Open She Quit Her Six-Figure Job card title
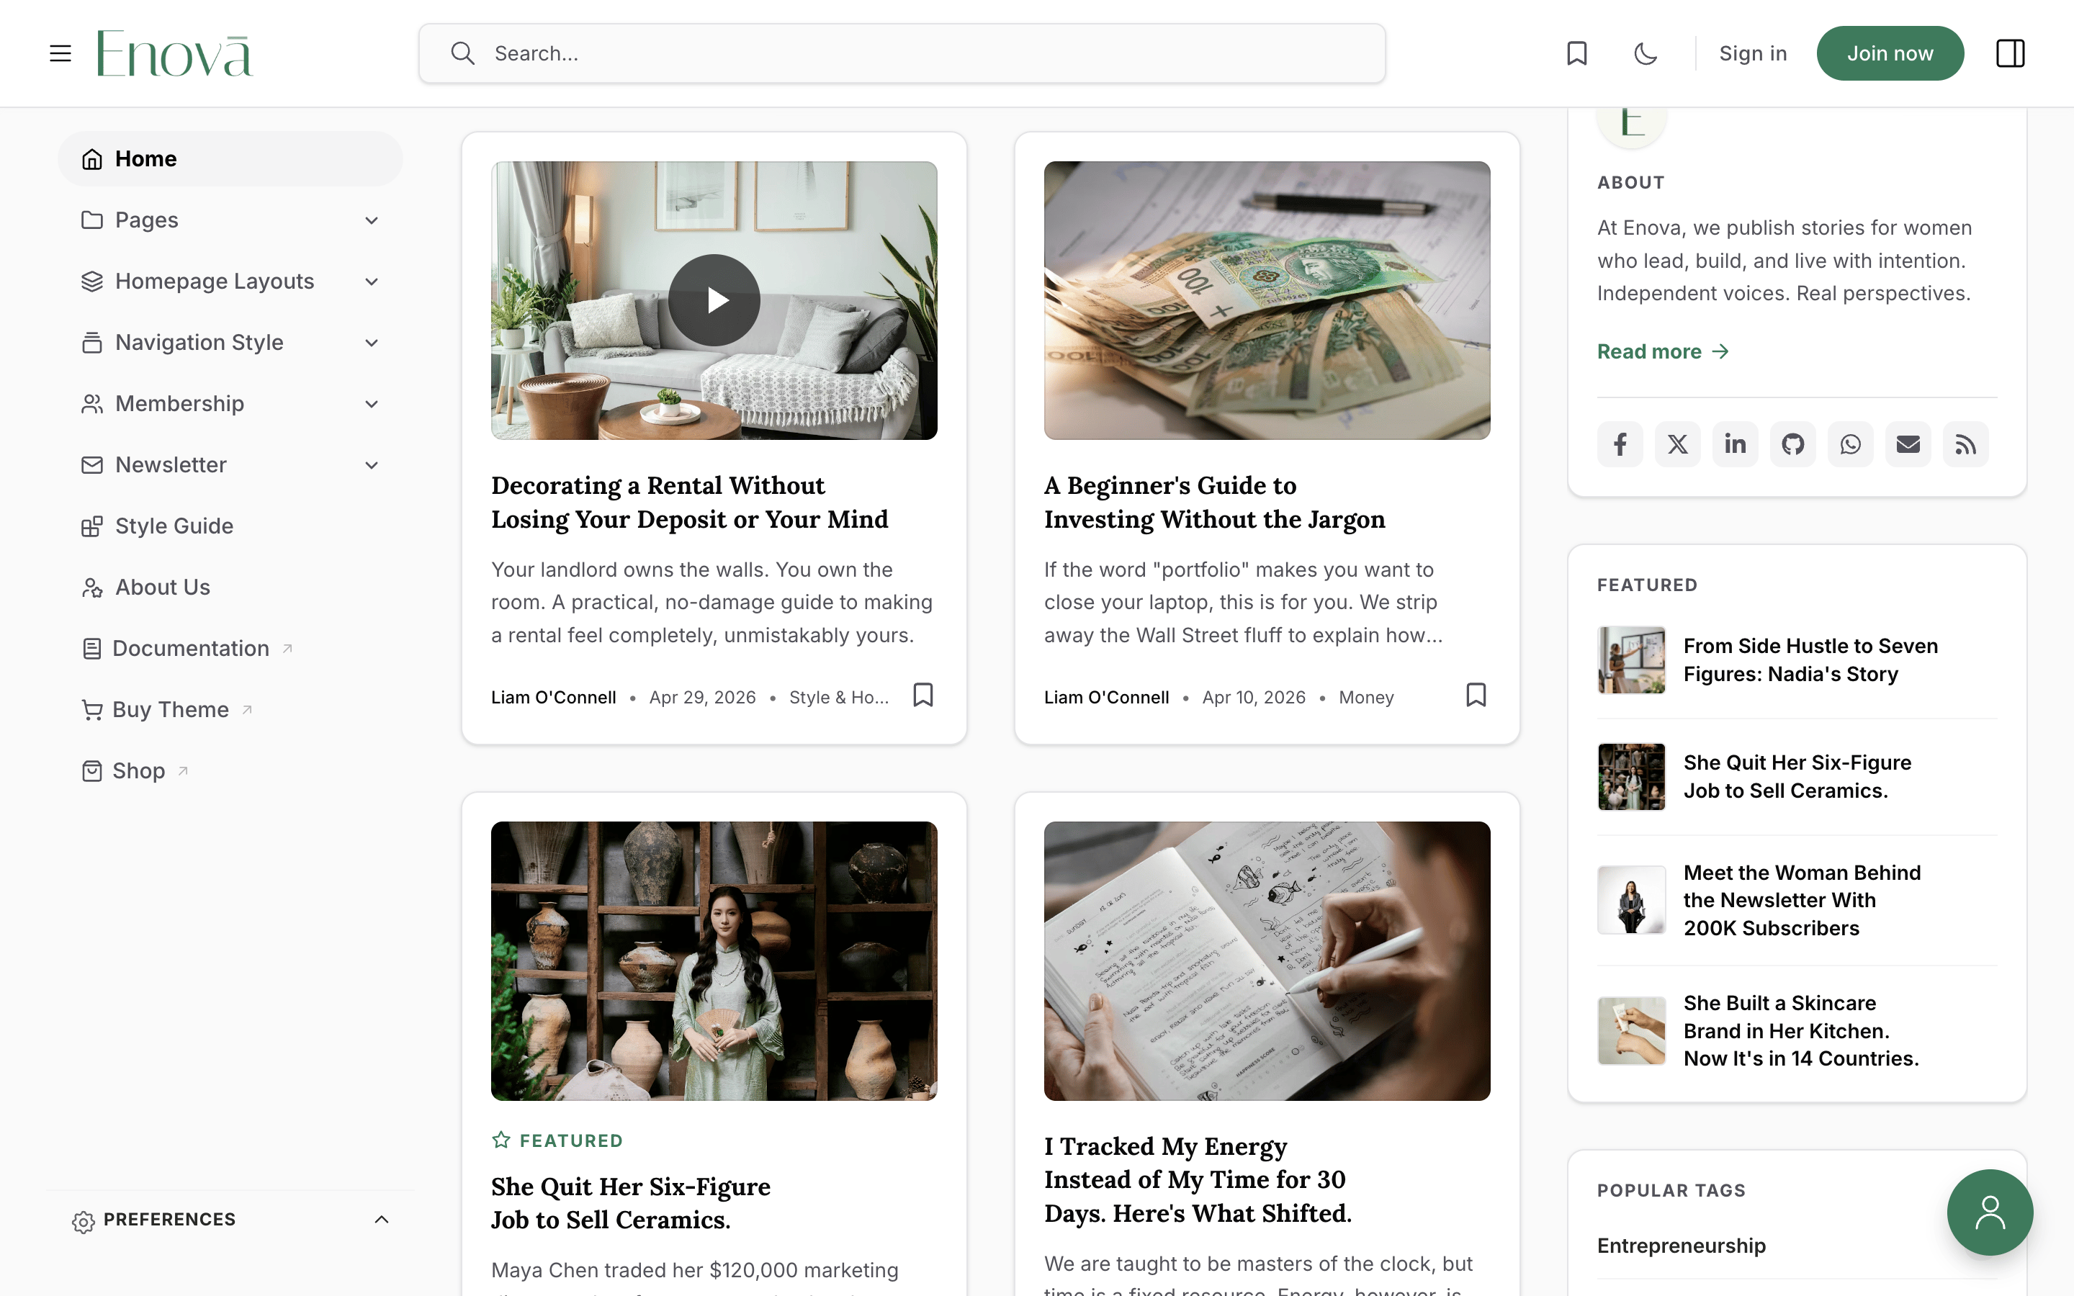Image resolution: width=2074 pixels, height=1296 pixels. (x=631, y=1202)
